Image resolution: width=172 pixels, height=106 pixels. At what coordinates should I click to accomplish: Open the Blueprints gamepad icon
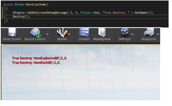pyautogui.click(x=149, y=32)
